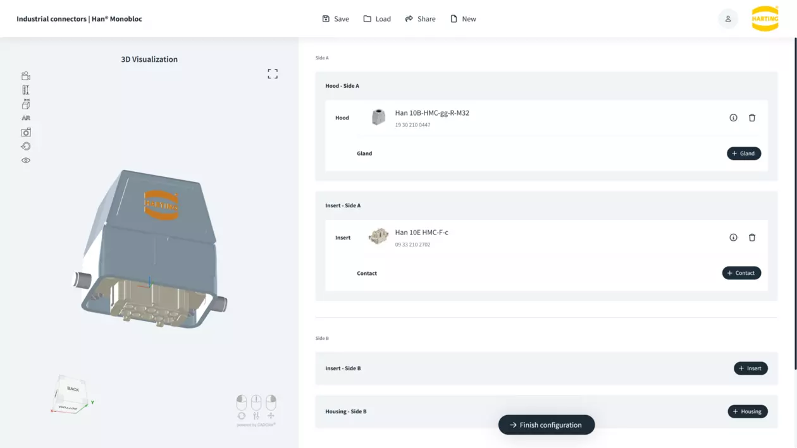Take a snapshot with the camera icon
The image size is (797, 448).
[26, 132]
